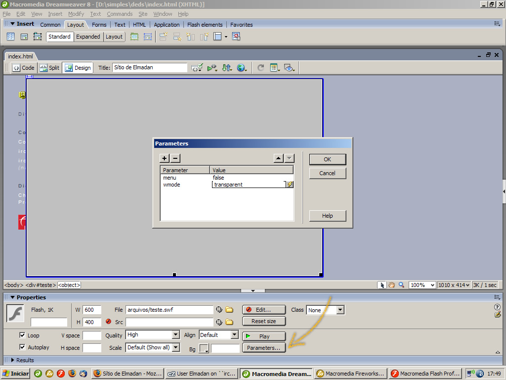Click the Preview in browser globe icon

(x=242, y=67)
